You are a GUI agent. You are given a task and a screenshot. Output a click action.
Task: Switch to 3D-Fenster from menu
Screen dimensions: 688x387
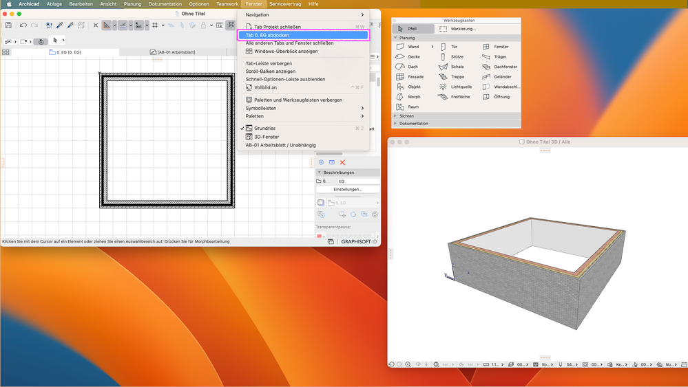pos(303,137)
